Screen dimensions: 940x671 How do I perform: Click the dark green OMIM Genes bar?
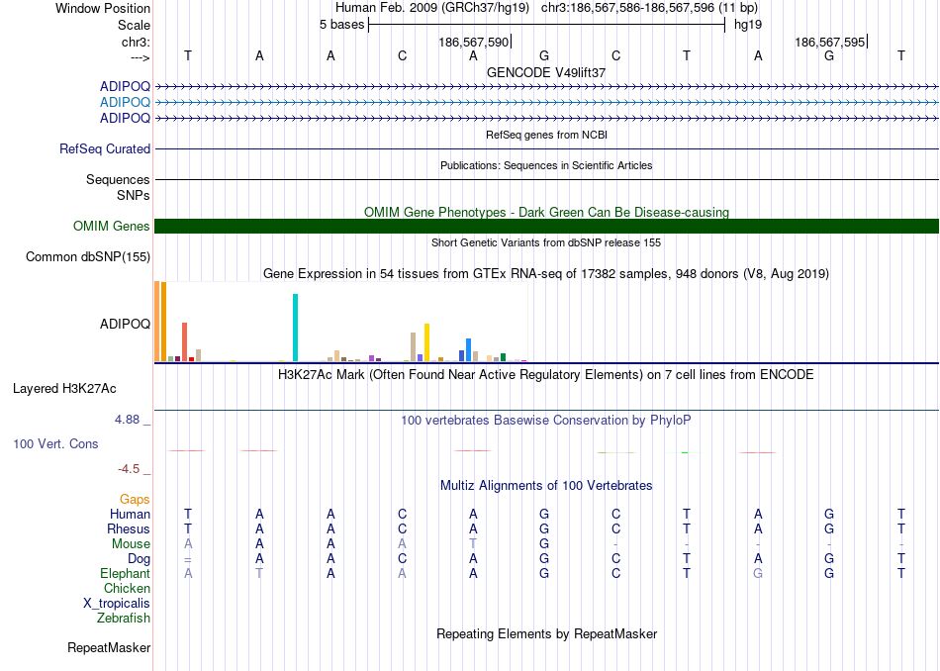pyautogui.click(x=546, y=226)
